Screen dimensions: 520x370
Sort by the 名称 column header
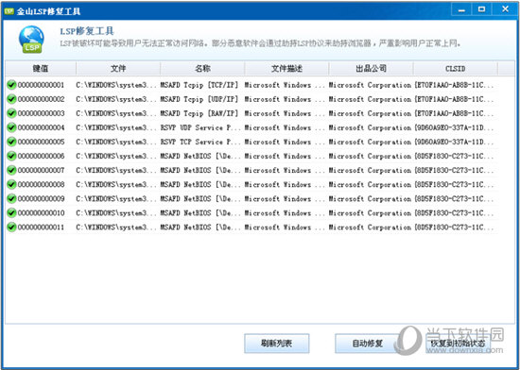(202, 69)
